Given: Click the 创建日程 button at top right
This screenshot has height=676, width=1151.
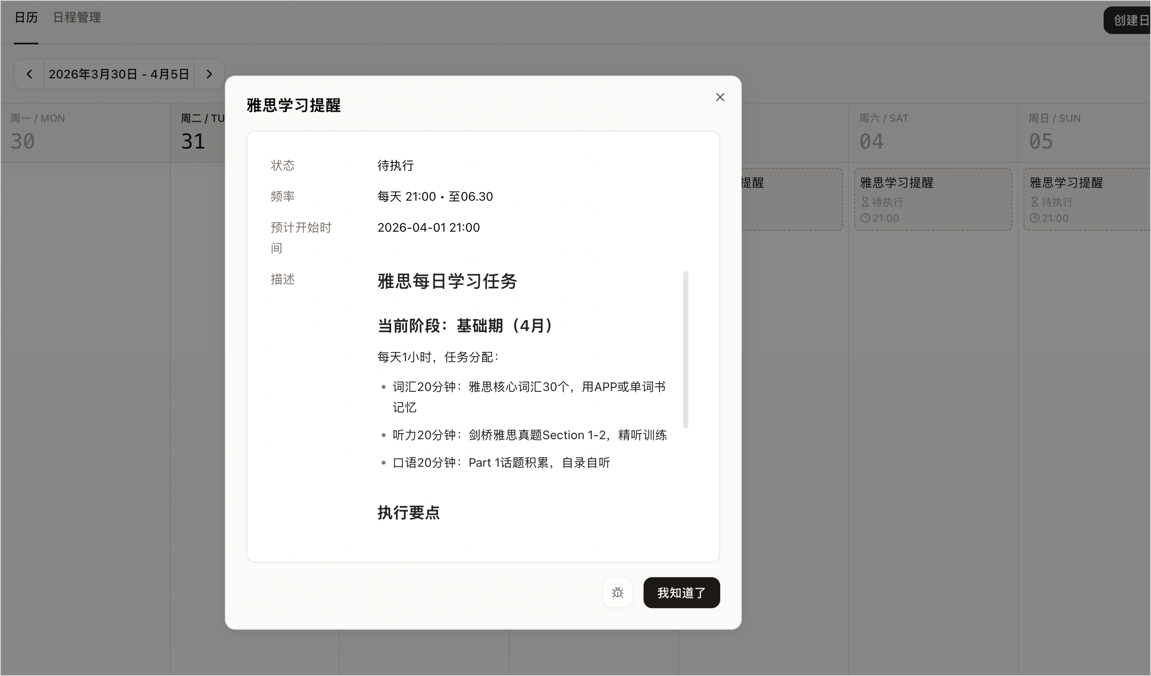Looking at the screenshot, I should [1127, 20].
